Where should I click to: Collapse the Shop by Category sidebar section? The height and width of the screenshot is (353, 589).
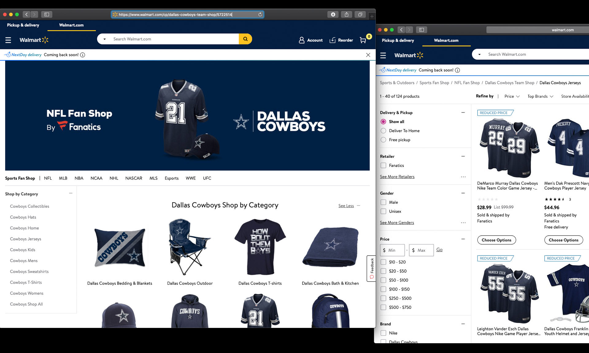click(x=71, y=193)
